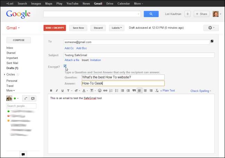Image resolution: width=225 pixels, height=158 pixels.
Task: Uncheck the Encrypt checkbox
Action: pyautogui.click(x=65, y=66)
